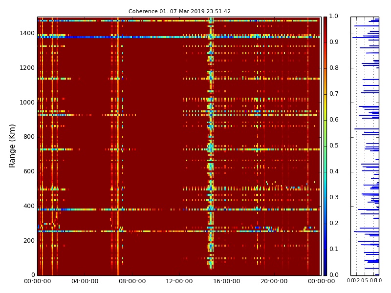The image size is (391, 293).
Task: Click the 20:00:00 time axis label
Action: pyautogui.click(x=274, y=281)
